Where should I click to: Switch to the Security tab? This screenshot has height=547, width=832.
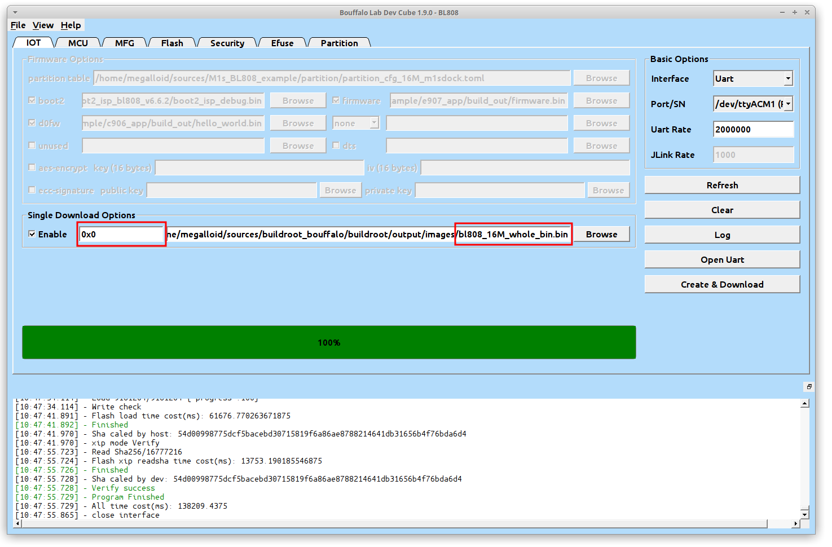pyautogui.click(x=227, y=43)
